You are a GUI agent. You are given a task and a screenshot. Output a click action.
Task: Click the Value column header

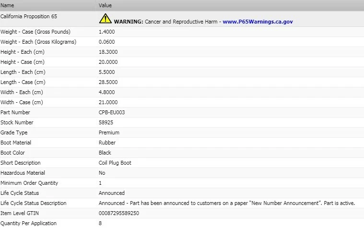point(105,5)
